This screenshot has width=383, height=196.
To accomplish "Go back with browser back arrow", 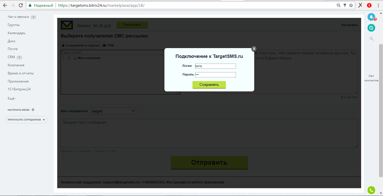I will click(5, 5).
